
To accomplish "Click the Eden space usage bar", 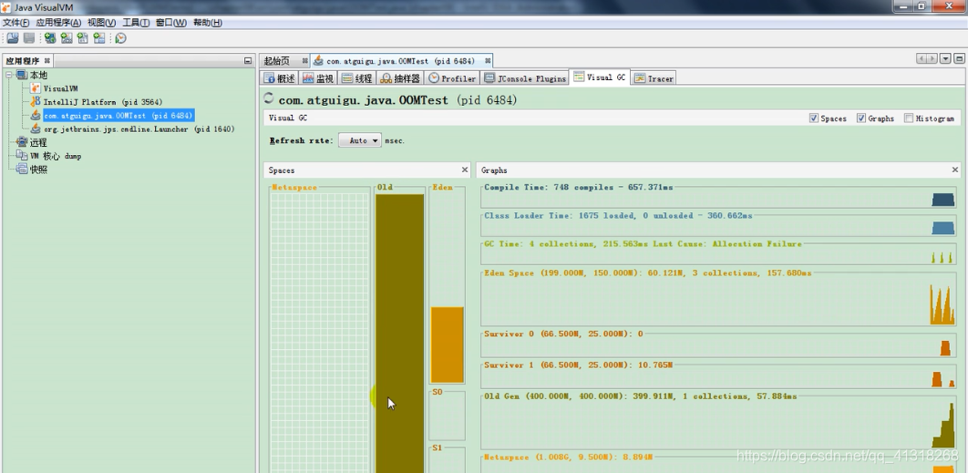I will (x=447, y=344).
